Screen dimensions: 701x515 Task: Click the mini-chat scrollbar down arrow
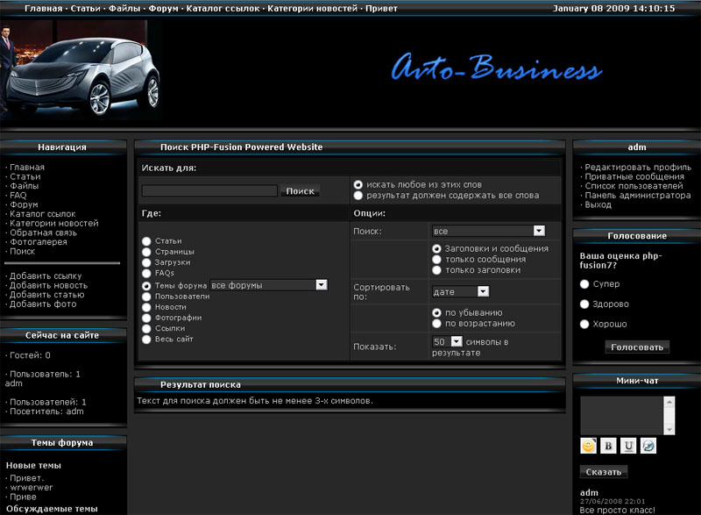pyautogui.click(x=669, y=430)
